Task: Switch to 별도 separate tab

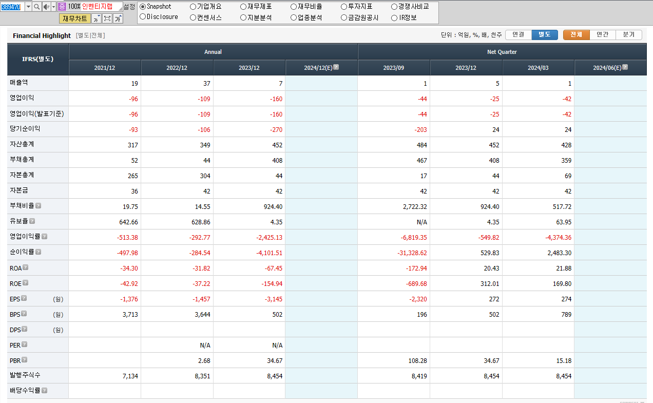Action: pos(544,35)
